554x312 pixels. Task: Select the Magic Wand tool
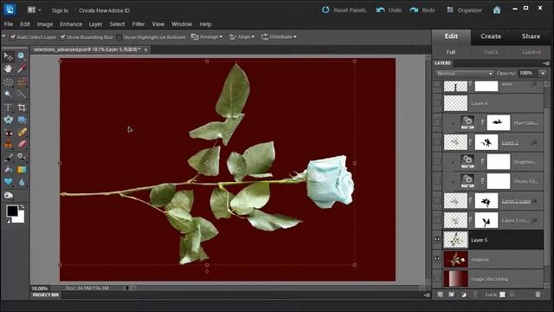point(8,94)
